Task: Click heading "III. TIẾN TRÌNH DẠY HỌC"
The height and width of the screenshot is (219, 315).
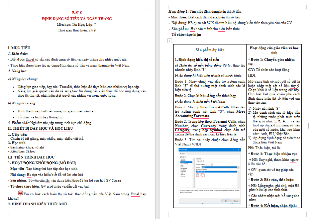Action: coord(31,157)
